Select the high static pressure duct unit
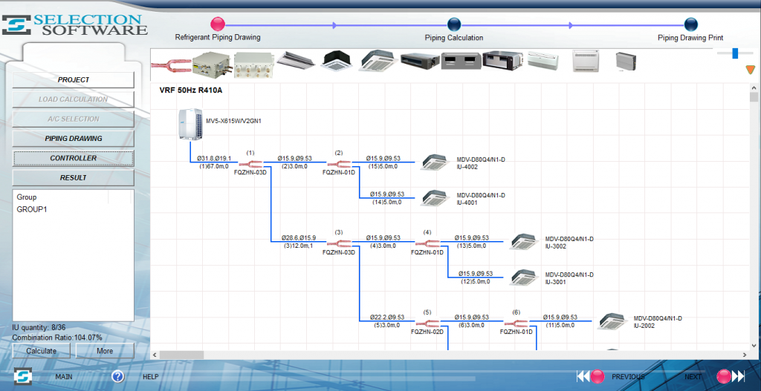This screenshot has height=391, width=761. coord(503,60)
